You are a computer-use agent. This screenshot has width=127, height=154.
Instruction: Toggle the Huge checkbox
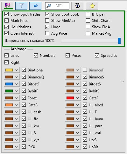click(47, 27)
